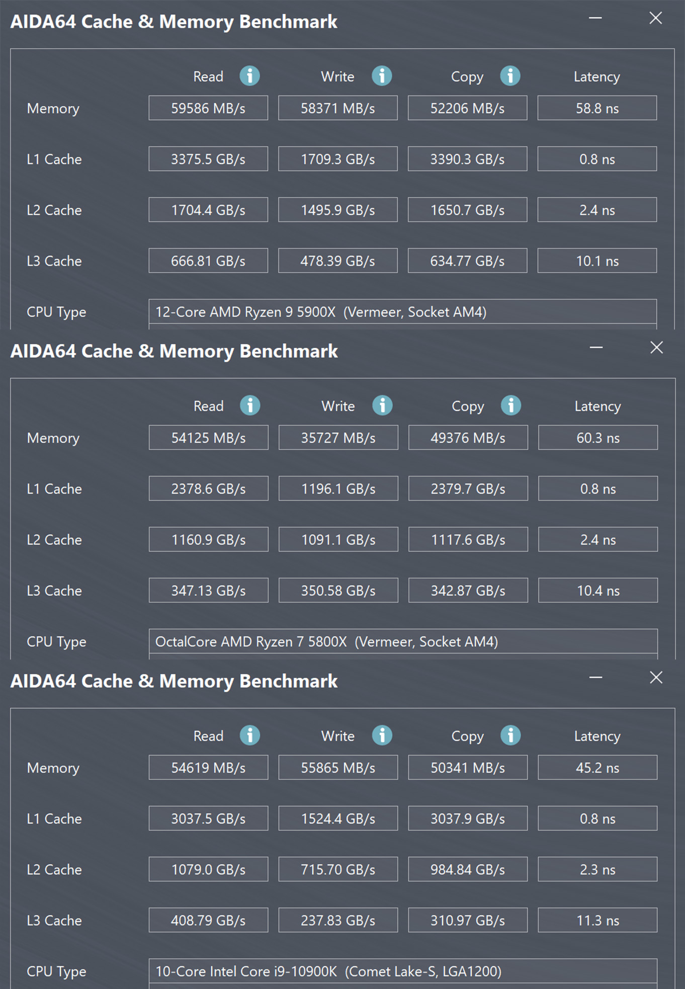Open Copy info icon in Ryzen 7 5800X window

click(x=511, y=405)
